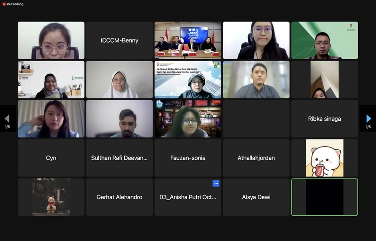Click the conference room video with flags
The width and height of the screenshot is (376, 241).
[x=188, y=40]
